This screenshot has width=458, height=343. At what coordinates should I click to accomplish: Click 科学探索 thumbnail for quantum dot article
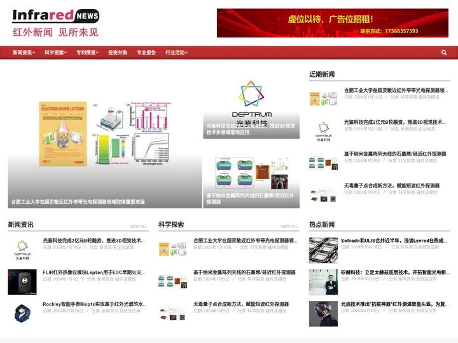172,313
